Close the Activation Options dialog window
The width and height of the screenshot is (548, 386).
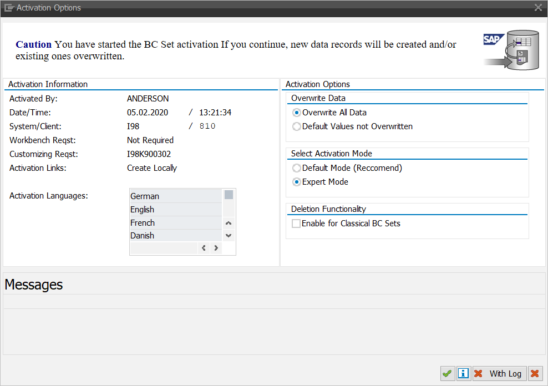pyautogui.click(x=537, y=8)
